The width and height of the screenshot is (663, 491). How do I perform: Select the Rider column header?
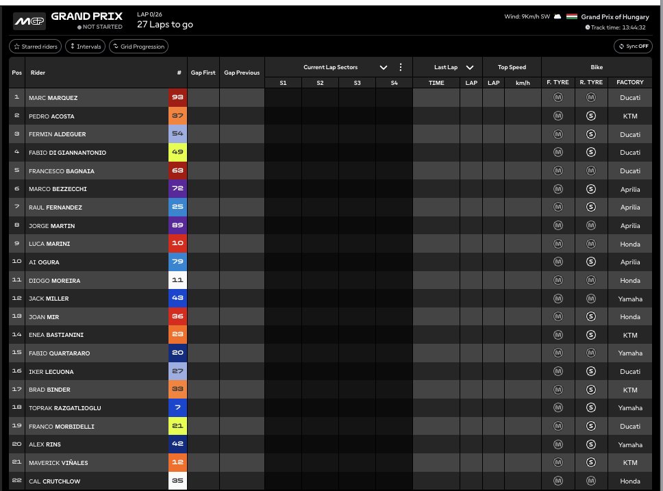pyautogui.click(x=38, y=73)
